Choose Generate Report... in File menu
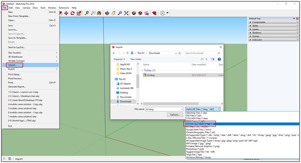 coord(31,87)
